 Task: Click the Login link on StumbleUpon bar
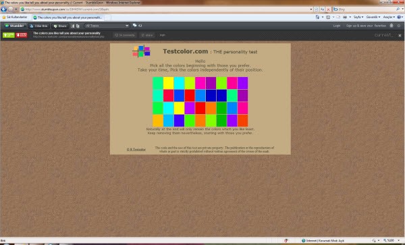click(337, 26)
